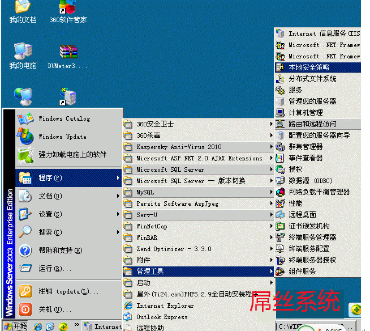Click Windows Catalog icon in Start menu
370x331 pixels.
tap(25, 118)
